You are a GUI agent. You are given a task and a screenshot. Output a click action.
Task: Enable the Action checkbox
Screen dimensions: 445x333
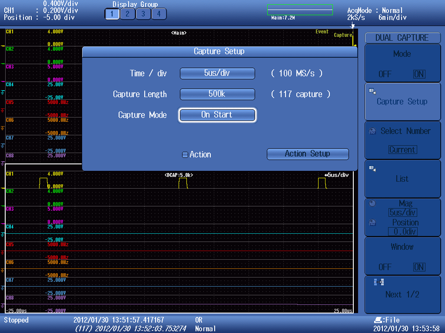pos(185,155)
